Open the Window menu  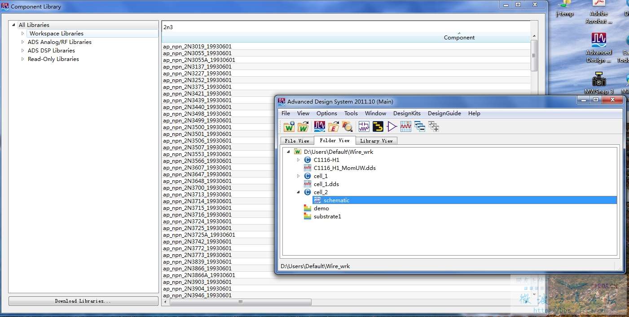click(x=375, y=113)
